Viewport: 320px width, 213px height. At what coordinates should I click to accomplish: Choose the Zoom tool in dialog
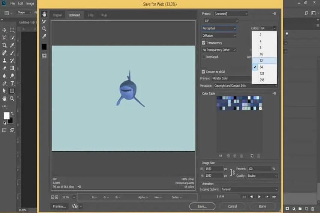pos(44,29)
